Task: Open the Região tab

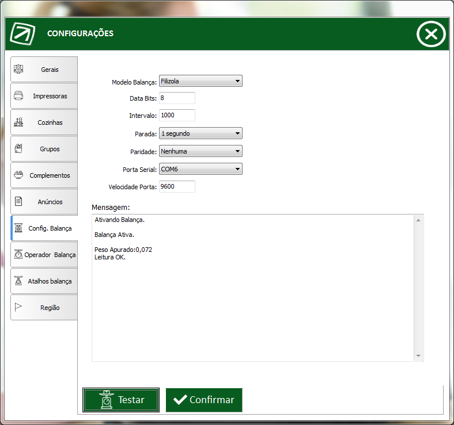Action: click(44, 307)
